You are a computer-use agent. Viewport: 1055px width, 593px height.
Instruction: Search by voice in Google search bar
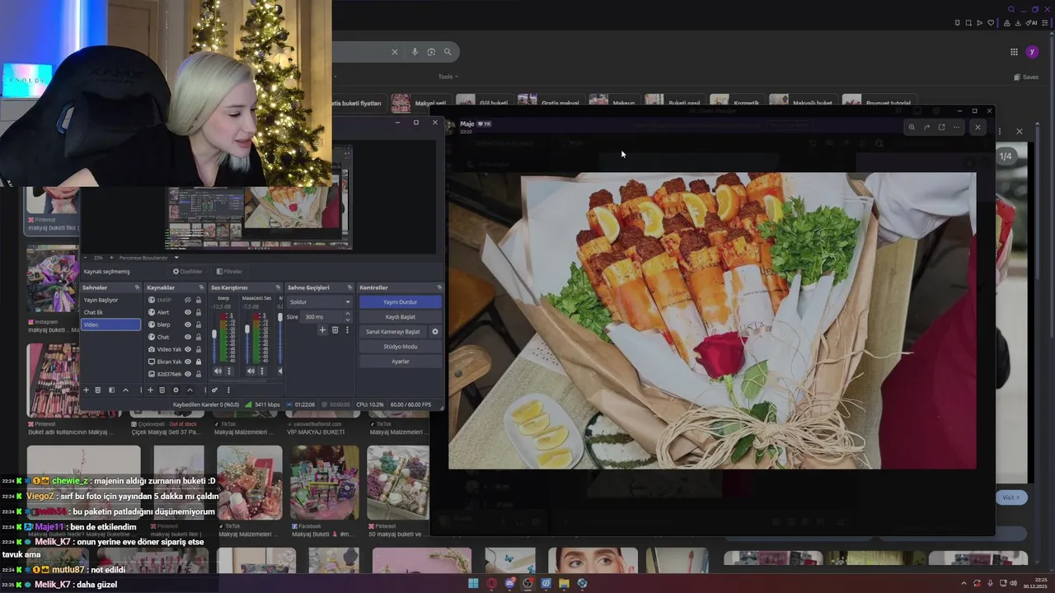pyautogui.click(x=415, y=52)
